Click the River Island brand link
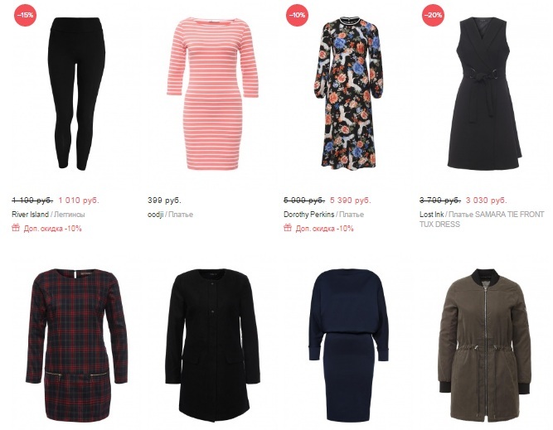 click(x=31, y=215)
